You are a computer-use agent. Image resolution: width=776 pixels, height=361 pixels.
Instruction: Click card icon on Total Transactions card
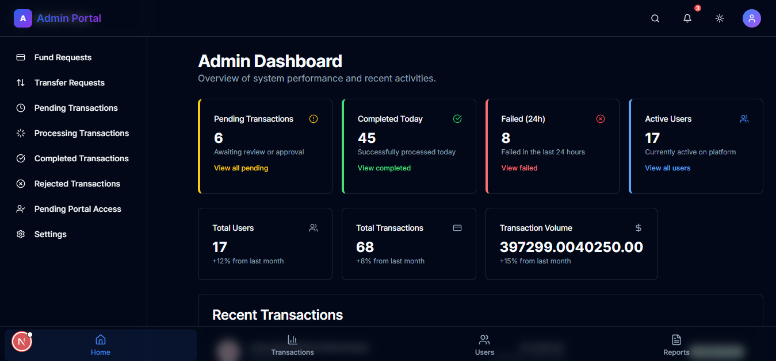[x=457, y=228]
